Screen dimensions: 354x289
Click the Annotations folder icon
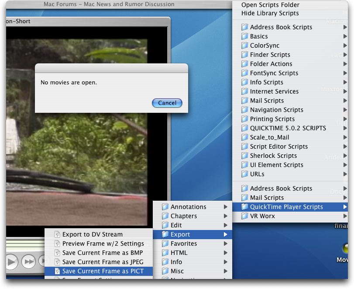(x=165, y=207)
